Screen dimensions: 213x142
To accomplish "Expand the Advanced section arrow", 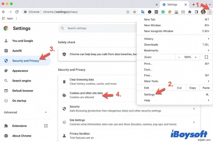I will click(46, 112).
